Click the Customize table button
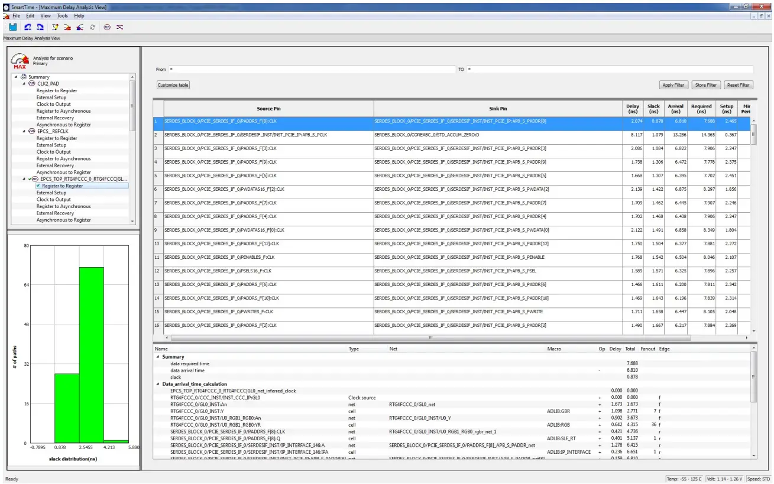Image resolution: width=774 pixels, height=484 pixels. pyautogui.click(x=173, y=85)
